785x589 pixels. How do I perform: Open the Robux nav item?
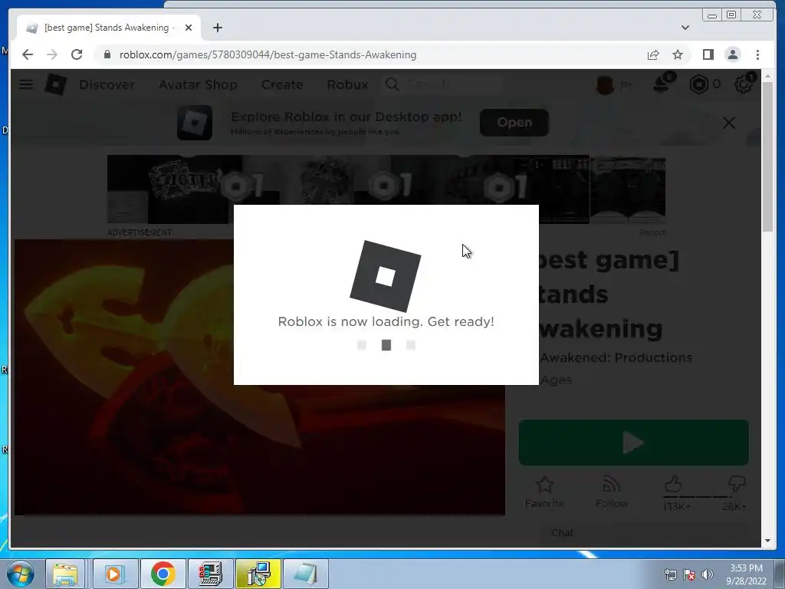[x=347, y=84]
